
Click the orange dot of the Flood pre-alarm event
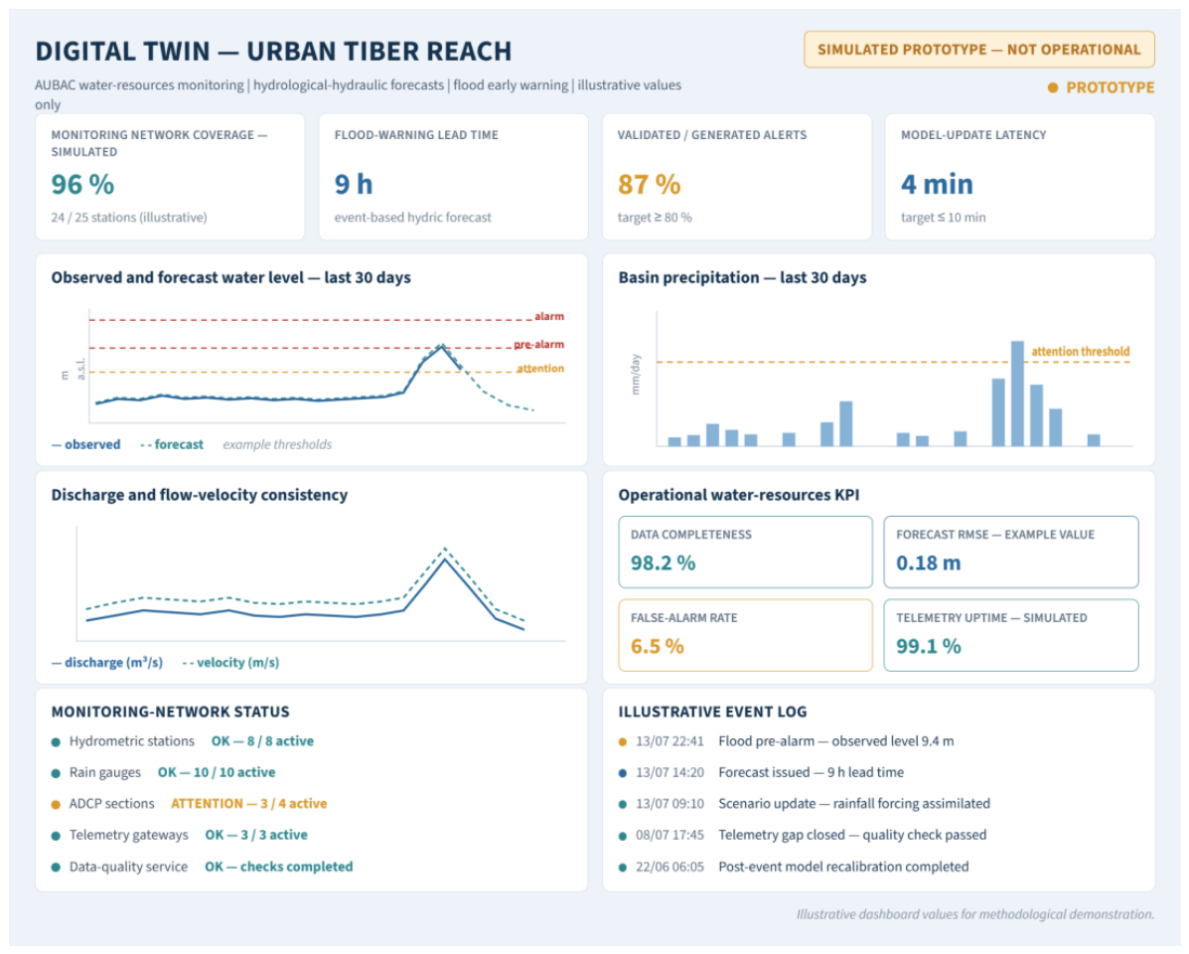point(623,742)
